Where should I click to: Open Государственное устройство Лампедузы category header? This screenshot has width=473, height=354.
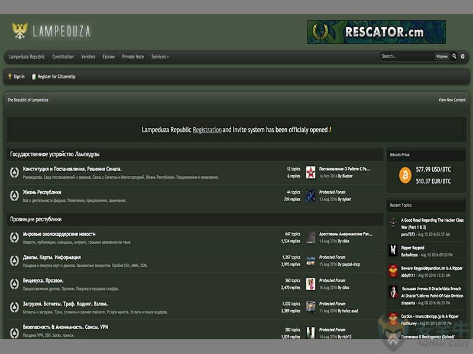[55, 154]
